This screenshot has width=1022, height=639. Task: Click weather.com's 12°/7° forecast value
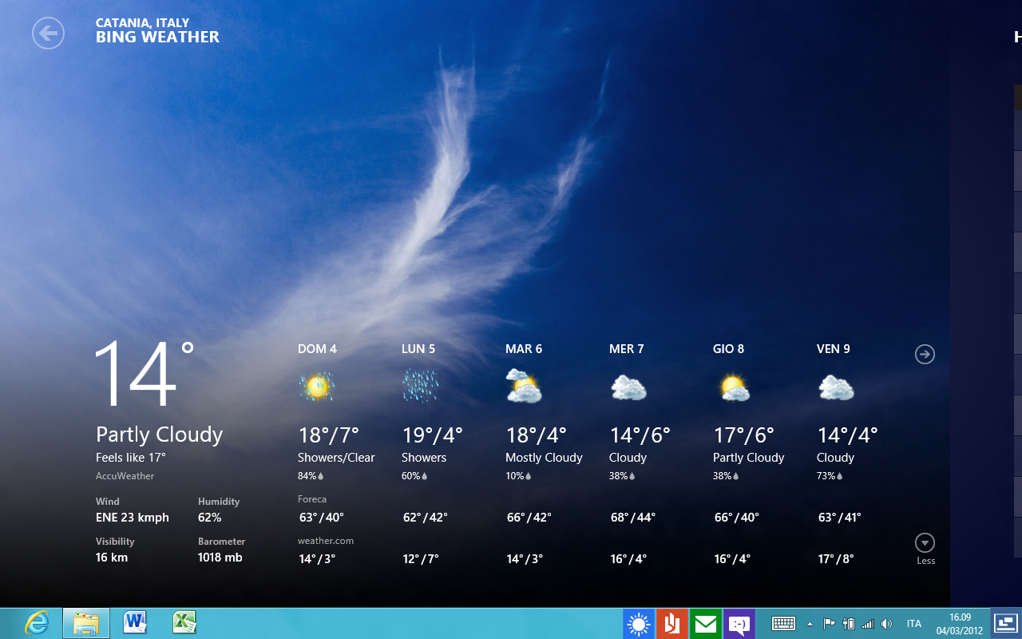[x=421, y=559]
